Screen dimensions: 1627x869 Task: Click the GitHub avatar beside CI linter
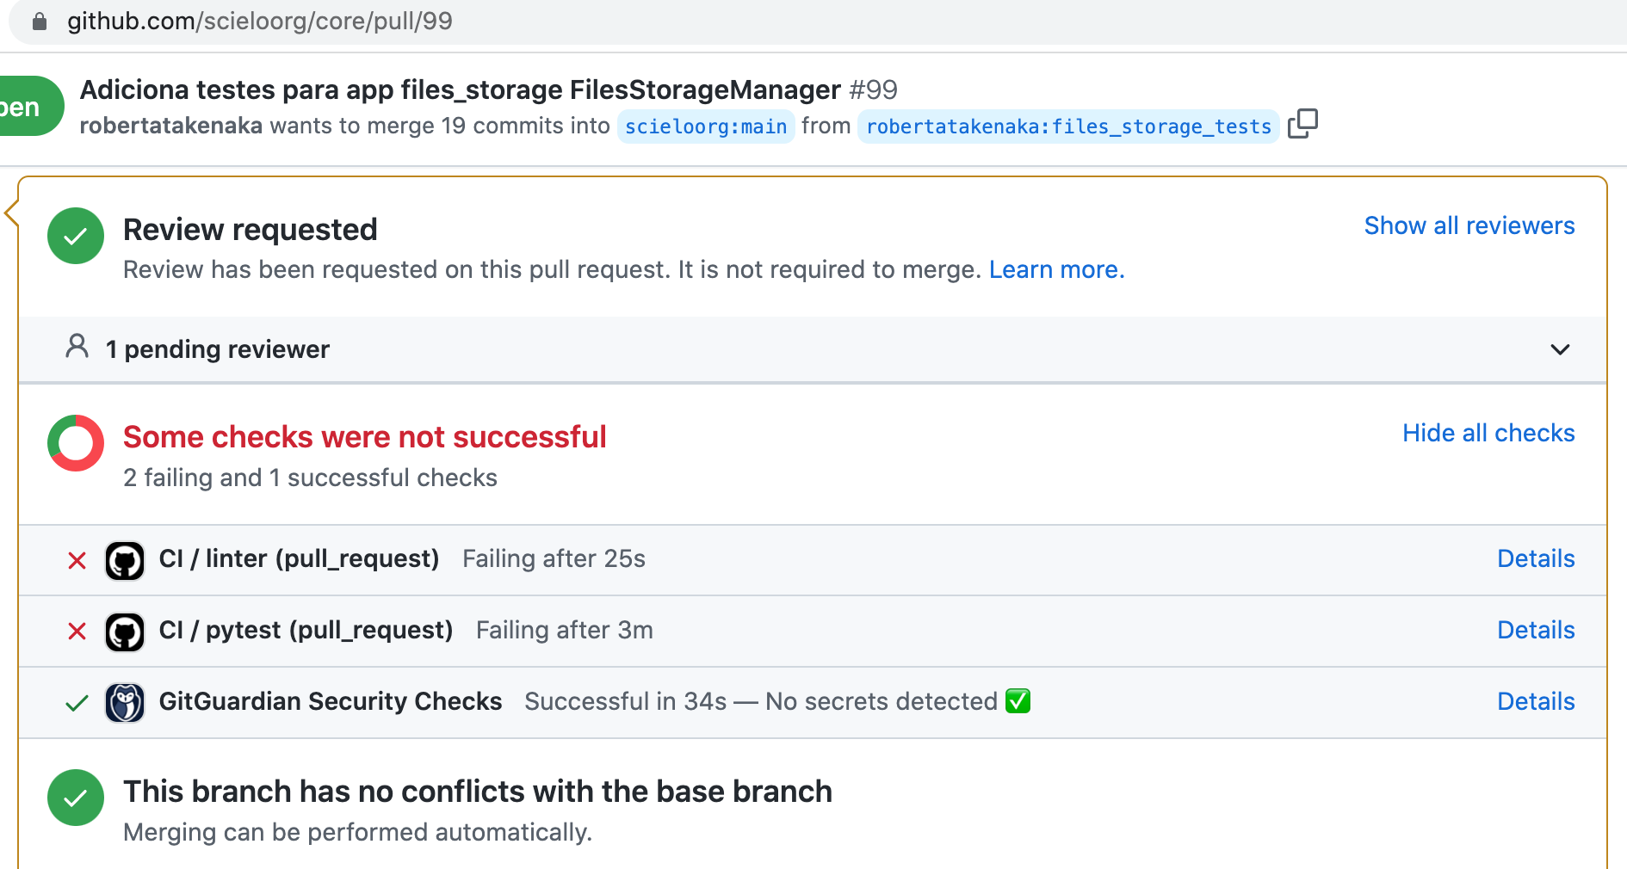click(x=125, y=560)
